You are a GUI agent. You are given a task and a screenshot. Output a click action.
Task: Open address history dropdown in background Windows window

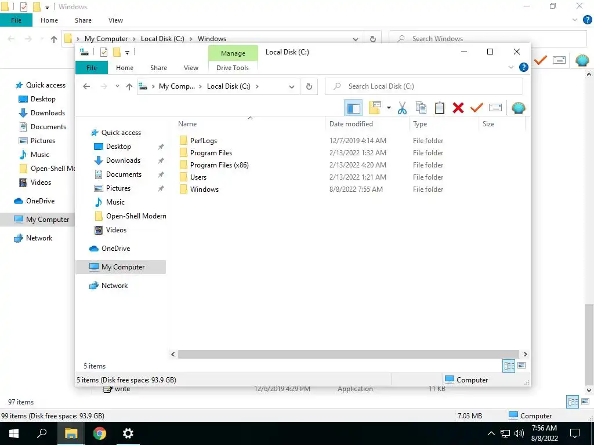[356, 39]
